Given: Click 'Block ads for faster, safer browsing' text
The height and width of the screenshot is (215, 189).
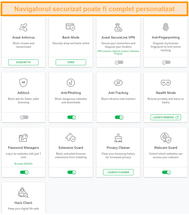Looking at the screenshot, I should 23,101.
